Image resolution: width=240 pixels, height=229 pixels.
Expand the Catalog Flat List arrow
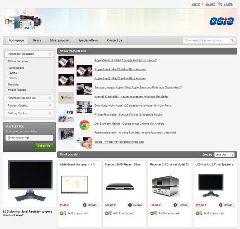(x=50, y=114)
